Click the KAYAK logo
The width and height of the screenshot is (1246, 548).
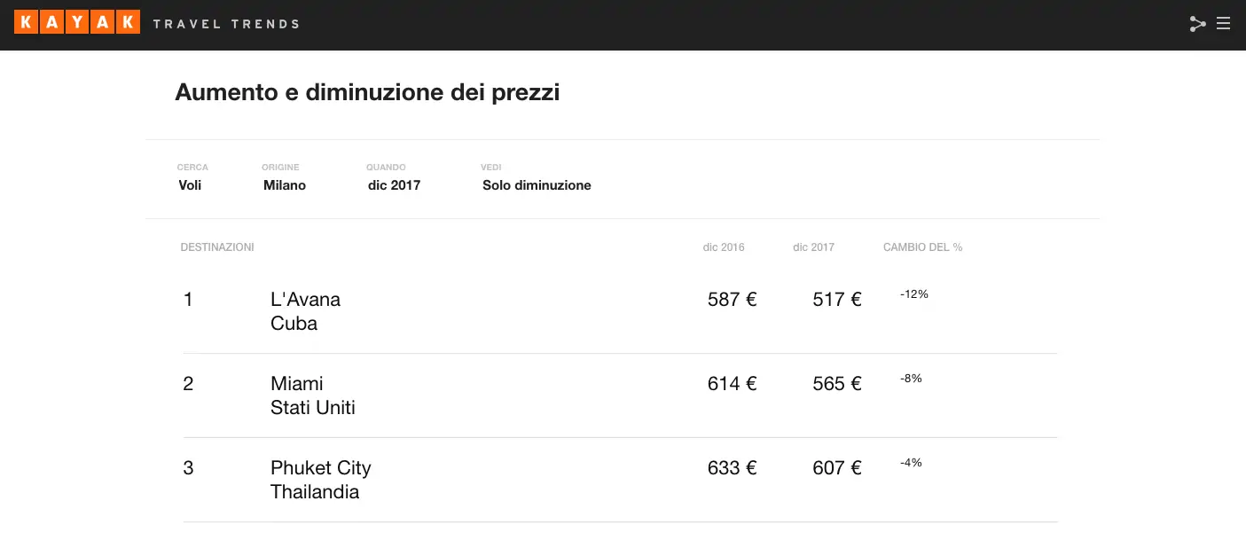[x=77, y=23]
